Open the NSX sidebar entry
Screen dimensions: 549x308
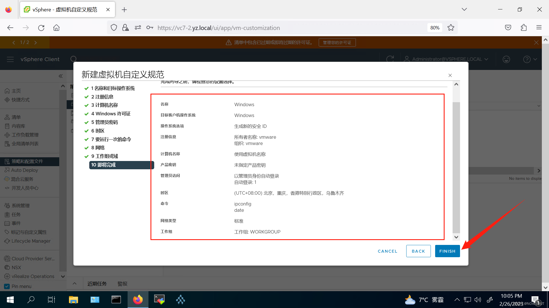[x=16, y=267]
